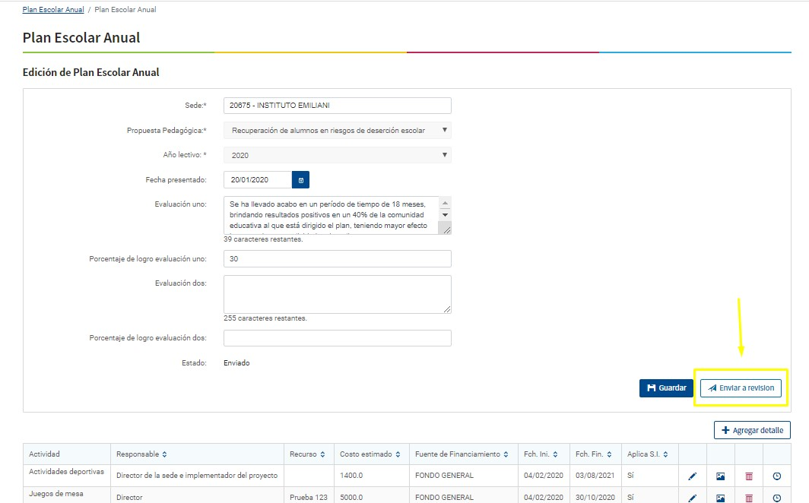
Task: Click Agregar detalle button
Action: tap(752, 430)
